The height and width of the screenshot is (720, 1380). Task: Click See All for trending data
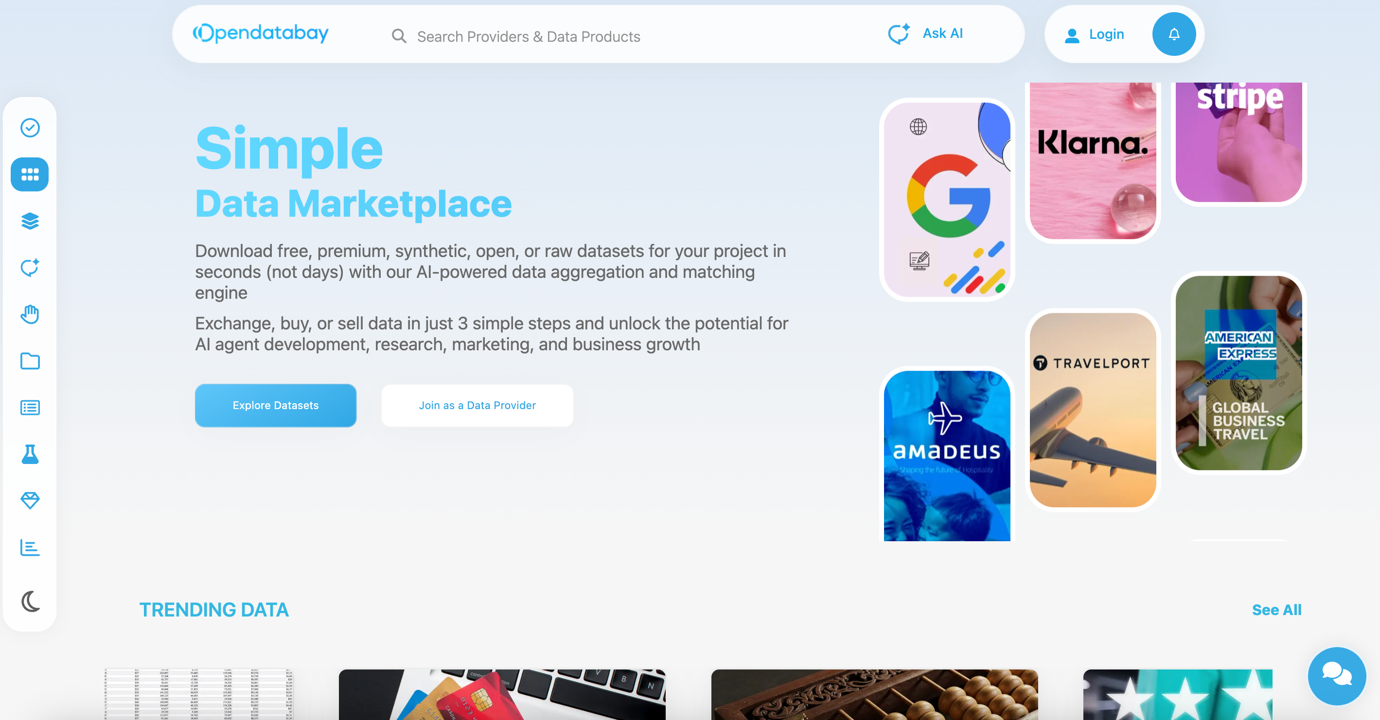1276,610
